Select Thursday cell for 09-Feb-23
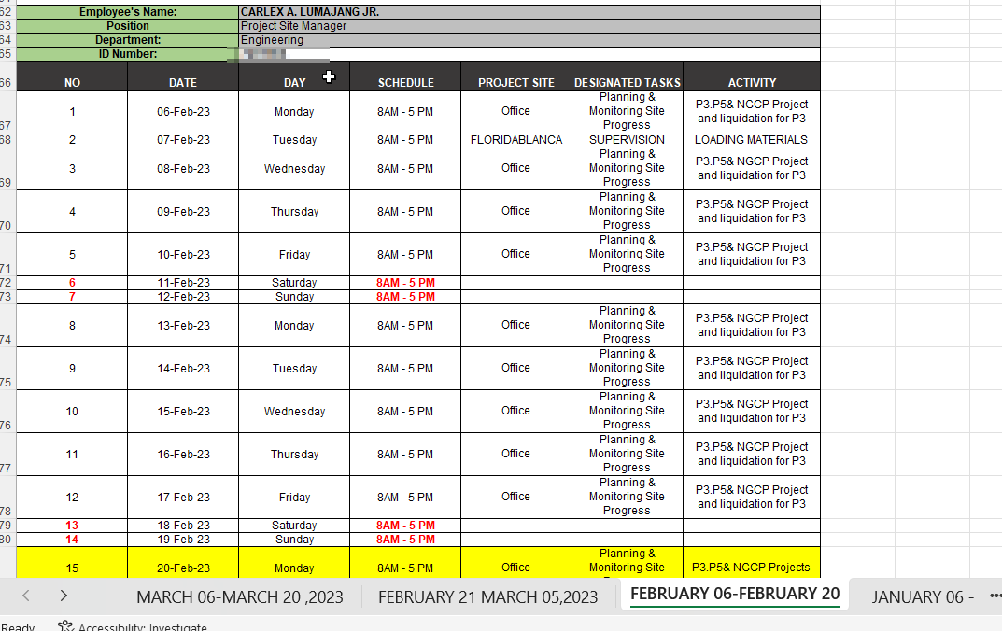This screenshot has height=631, width=1002. click(294, 211)
